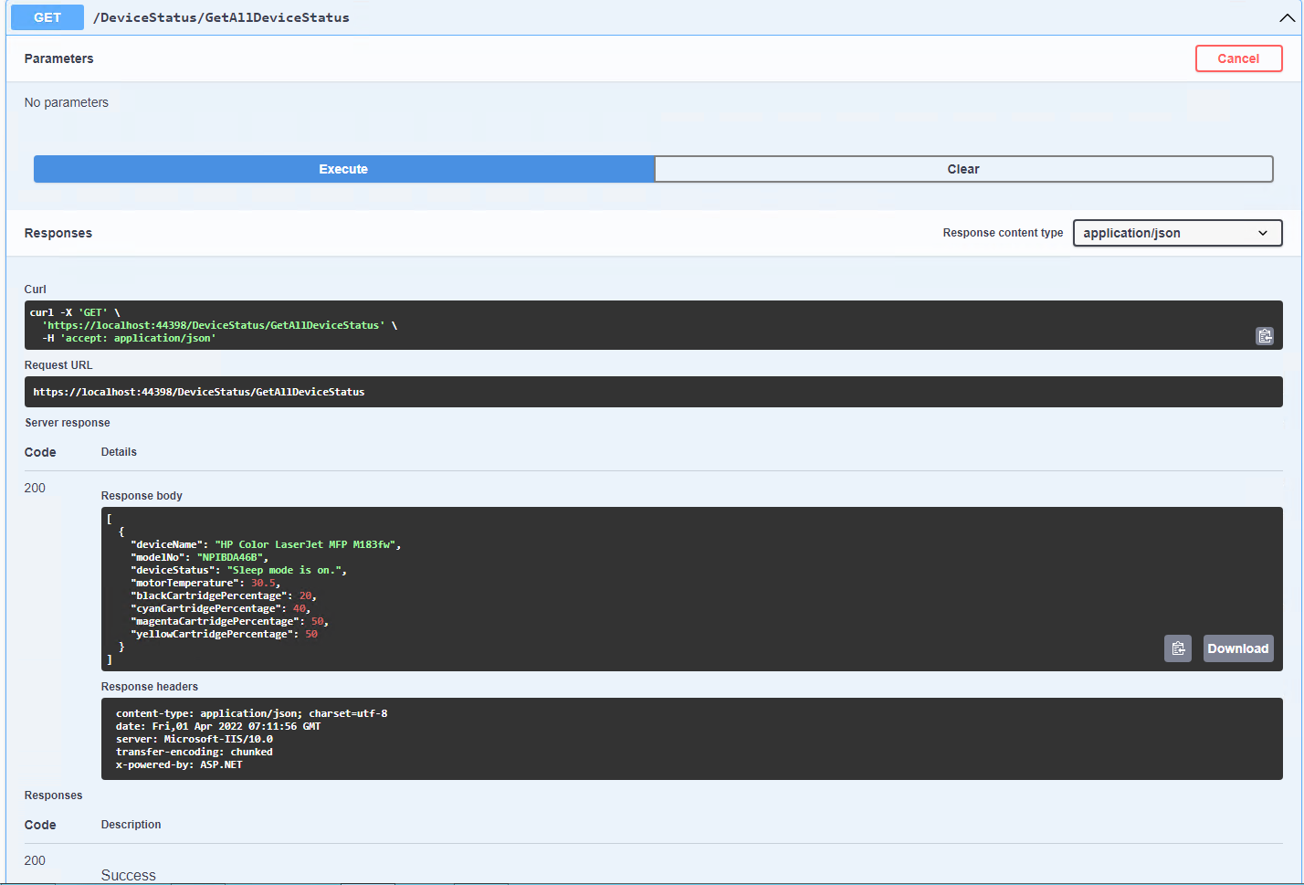
Task: Click the quoted localhost URL in curl block
Action: click(x=214, y=325)
